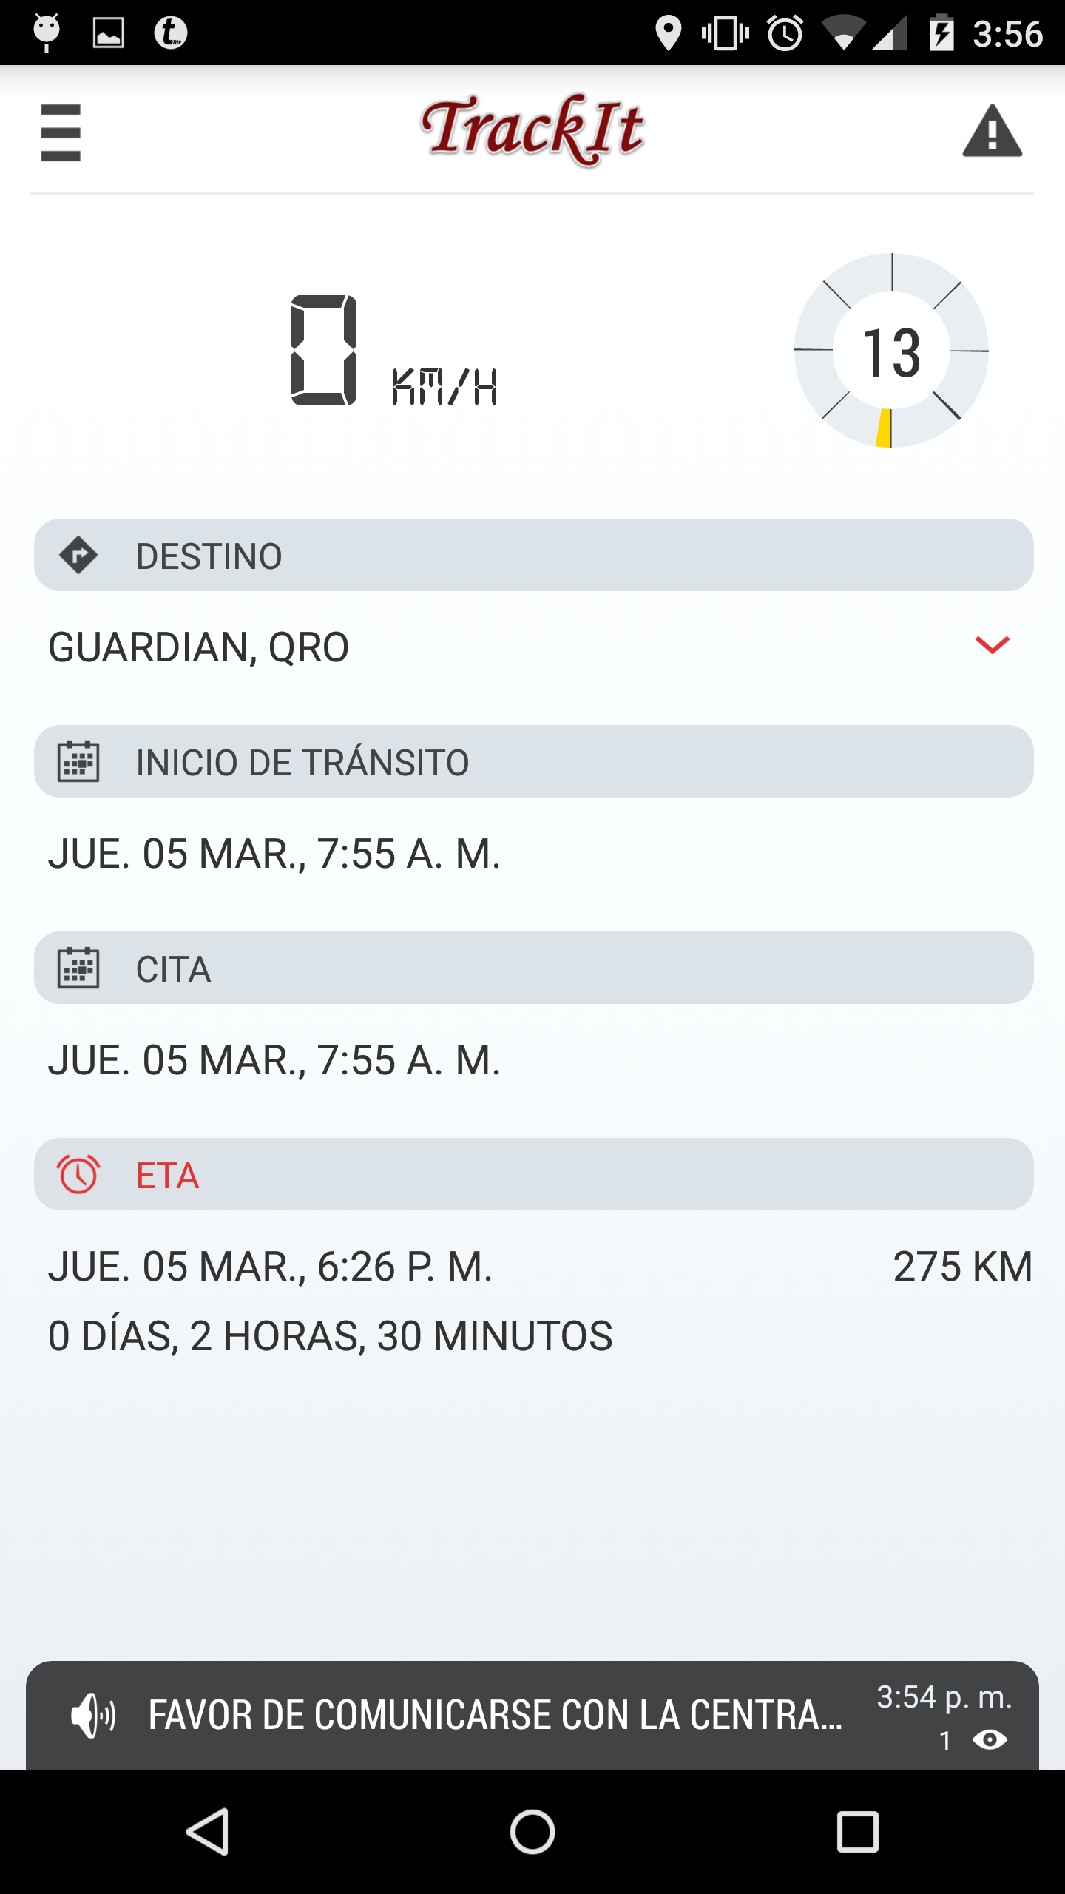Open the GUARDIAN, QRO destination selector
This screenshot has width=1065, height=1894.
click(198, 647)
